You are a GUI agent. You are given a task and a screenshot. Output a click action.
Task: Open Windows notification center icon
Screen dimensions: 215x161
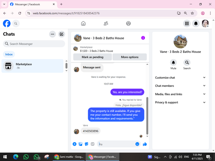tap(208, 157)
